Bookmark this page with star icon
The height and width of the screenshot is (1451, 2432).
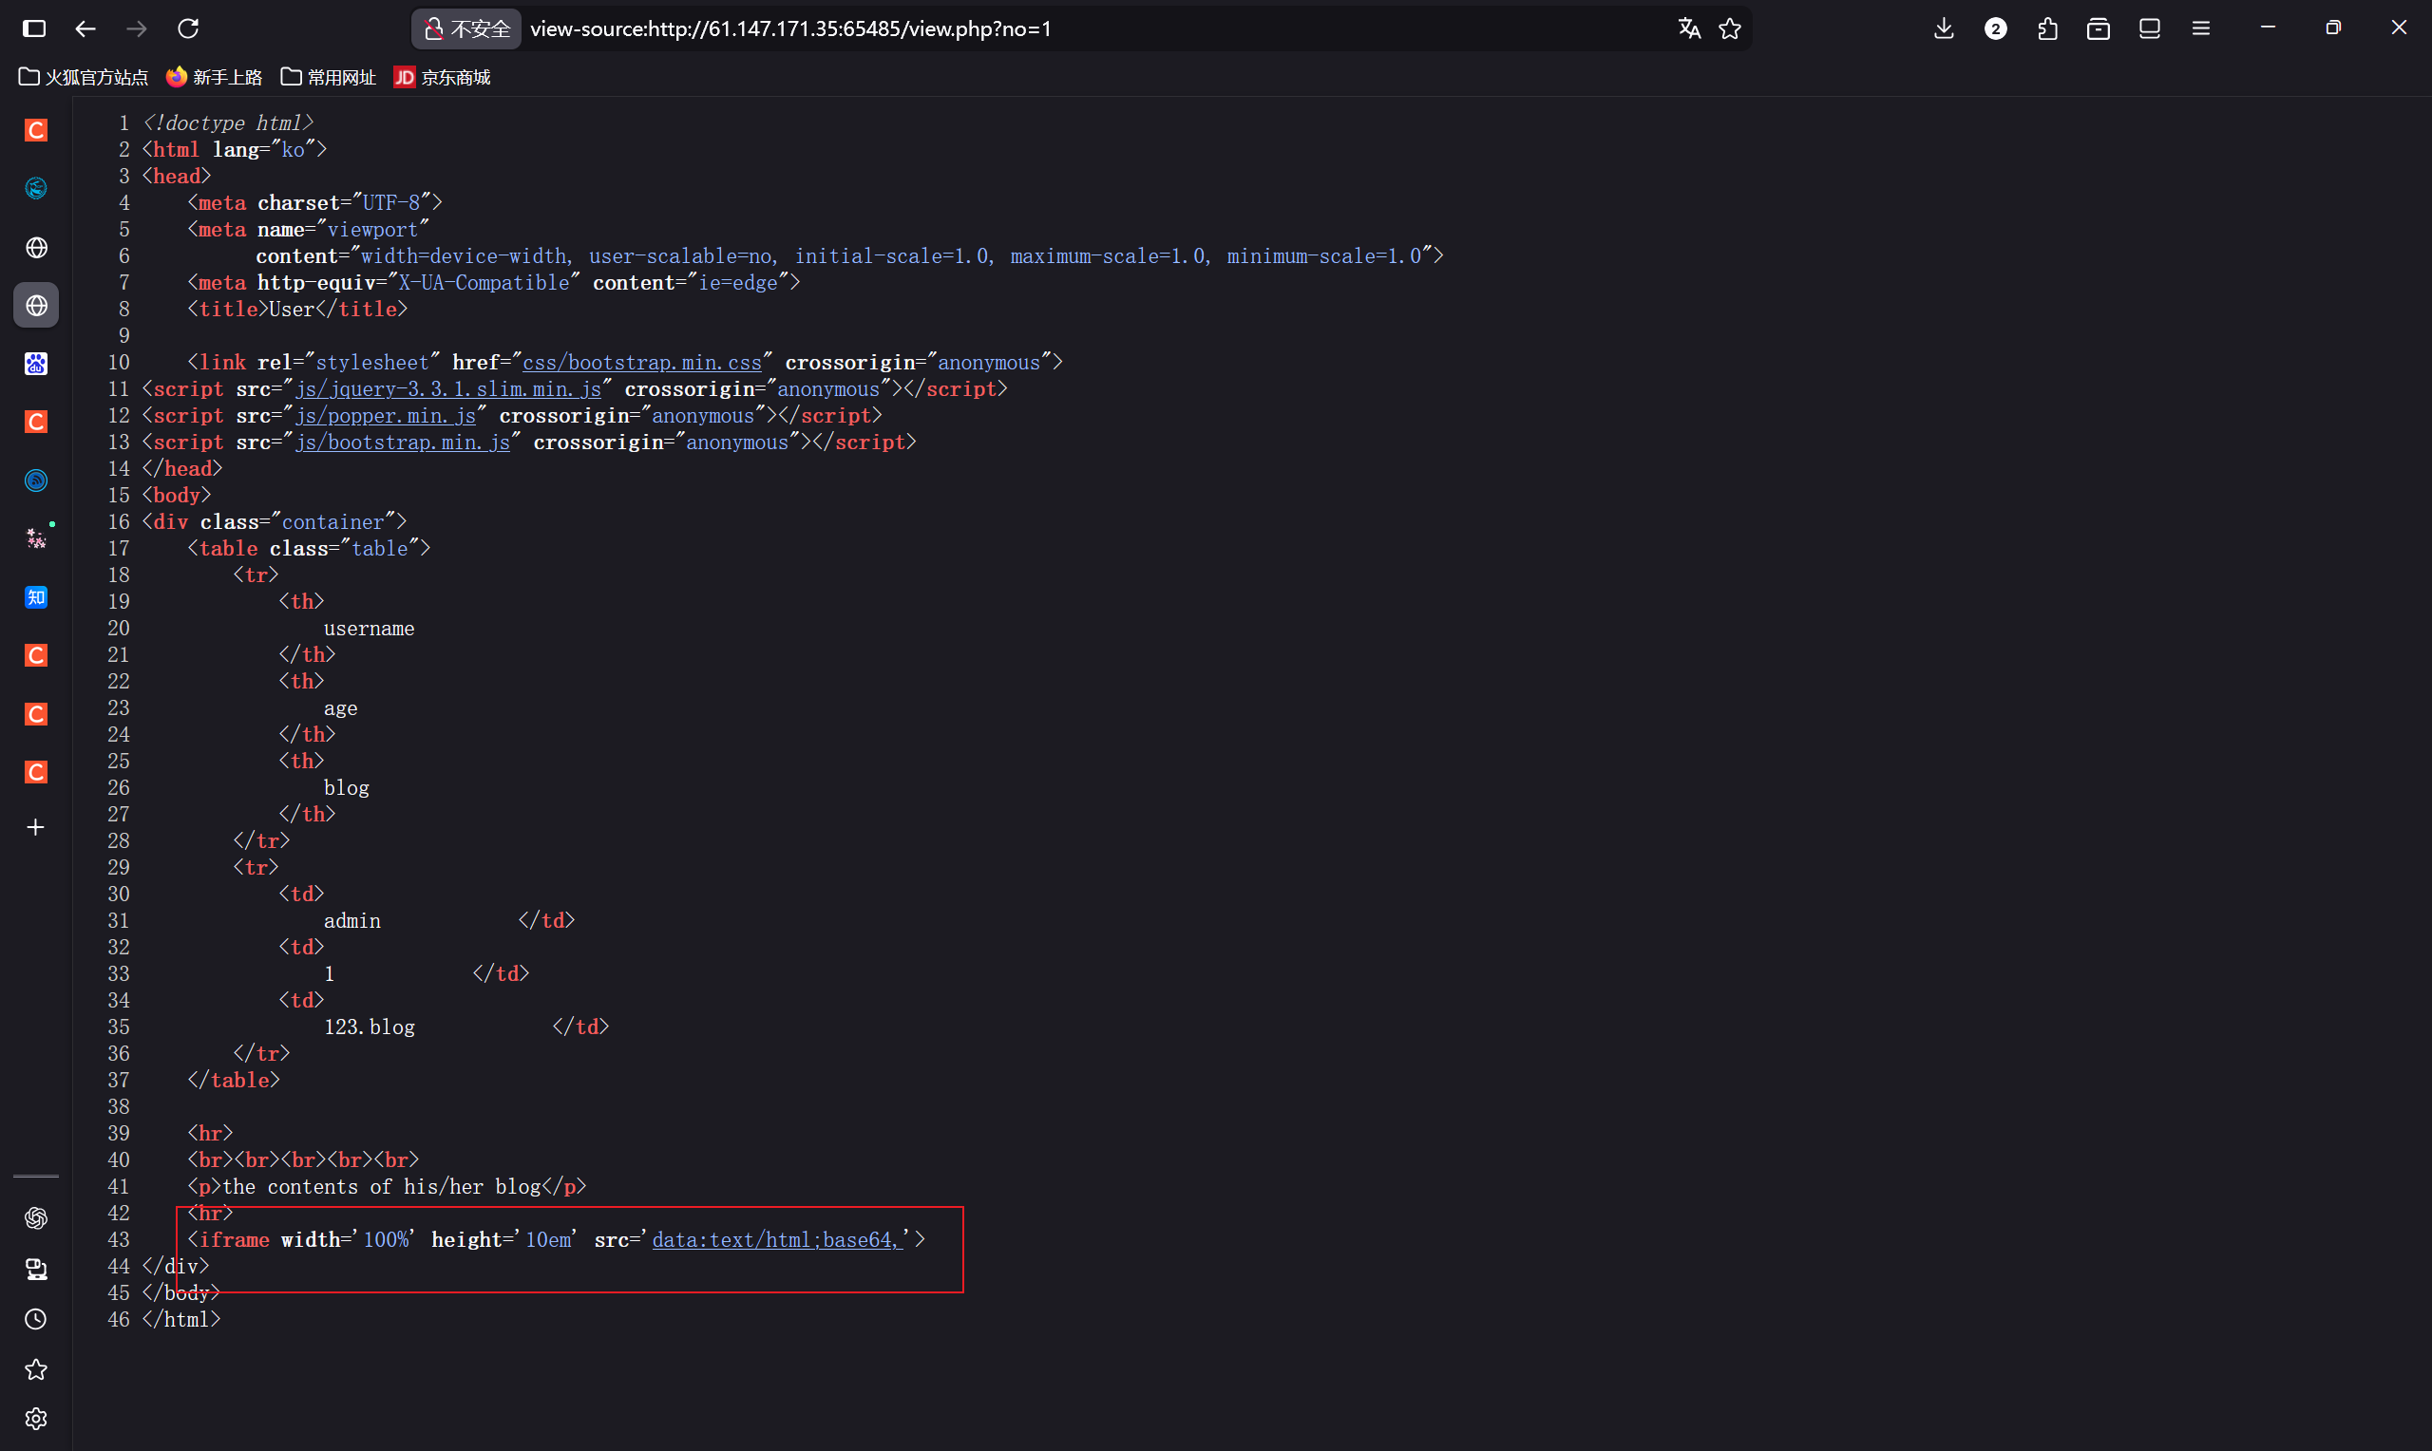click(1730, 28)
